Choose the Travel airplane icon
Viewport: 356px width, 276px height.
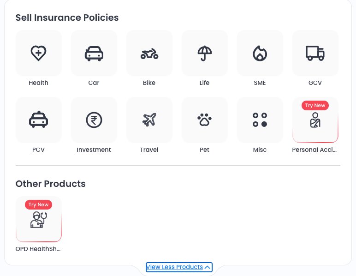[149, 120]
